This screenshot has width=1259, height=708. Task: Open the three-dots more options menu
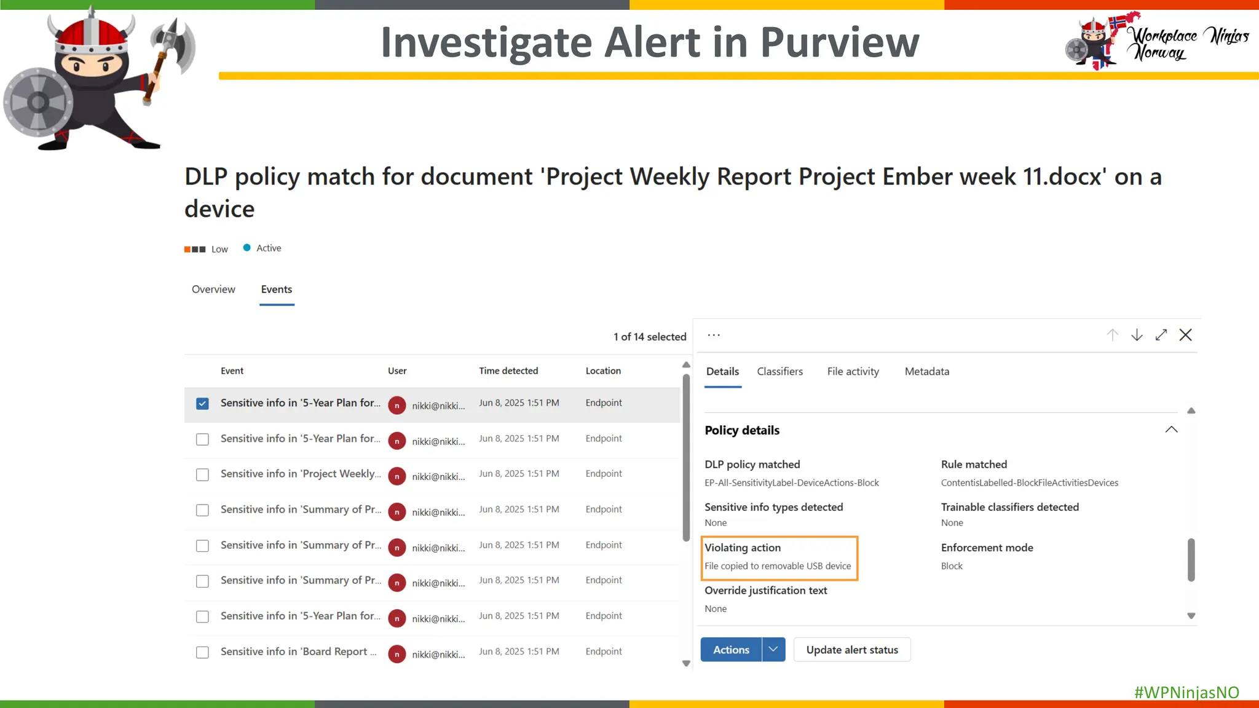click(714, 335)
